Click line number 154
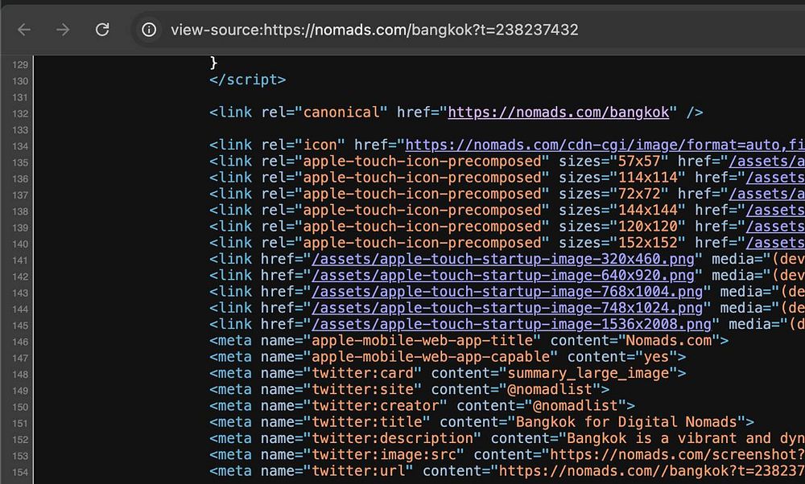This screenshot has height=484, width=805. tap(20, 472)
